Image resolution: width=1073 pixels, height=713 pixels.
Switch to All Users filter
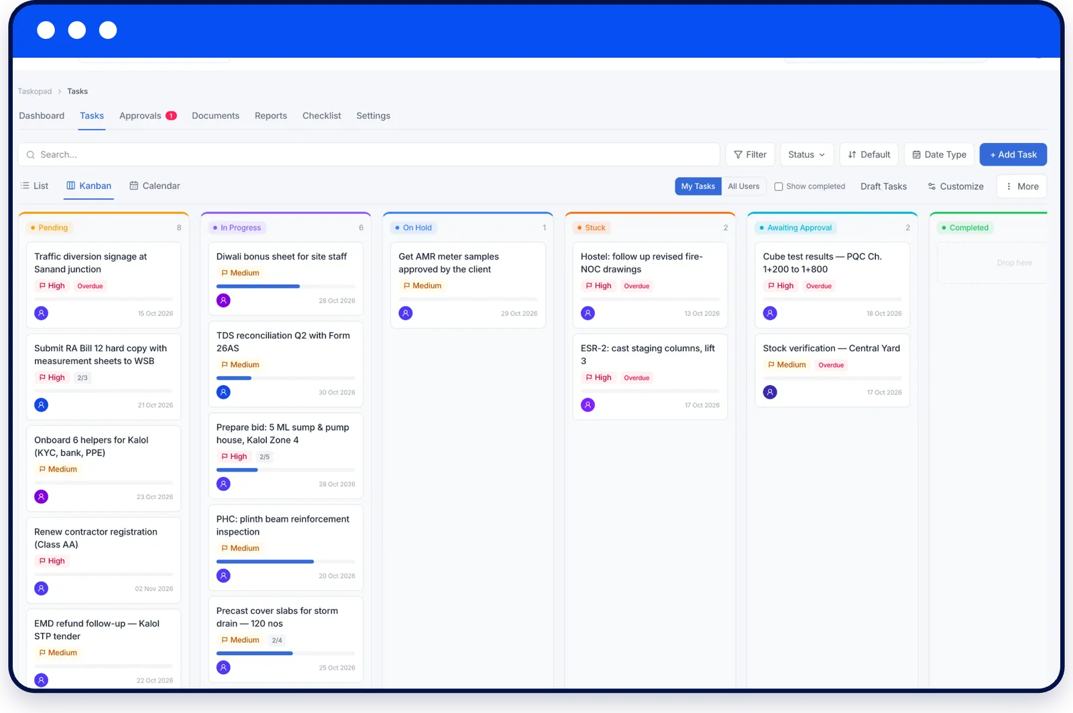coord(744,186)
